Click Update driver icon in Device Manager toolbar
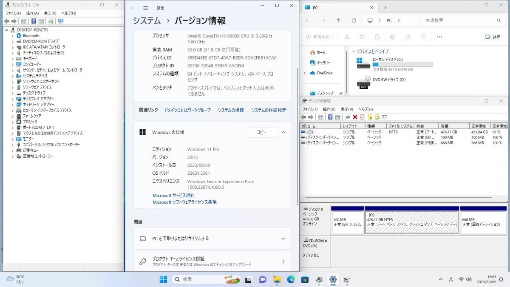This screenshot has height=287, width=510. pos(51,21)
